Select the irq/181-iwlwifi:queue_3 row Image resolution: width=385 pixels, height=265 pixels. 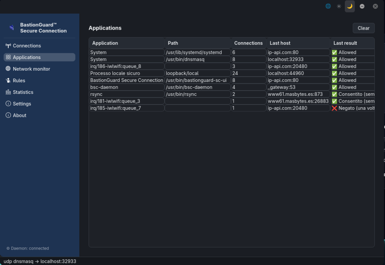(232, 101)
